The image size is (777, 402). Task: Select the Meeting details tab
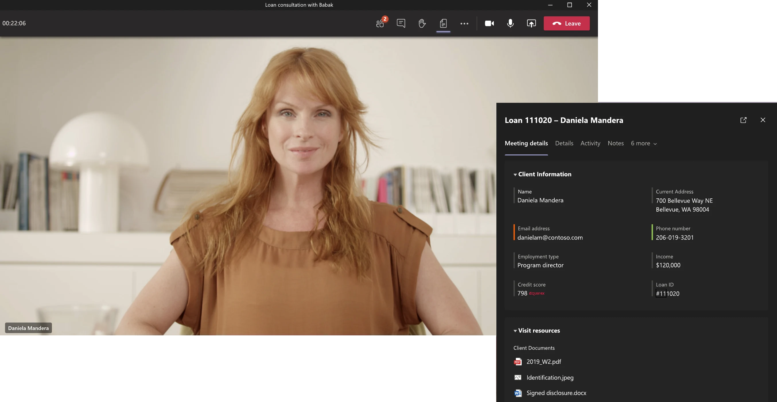(x=526, y=143)
